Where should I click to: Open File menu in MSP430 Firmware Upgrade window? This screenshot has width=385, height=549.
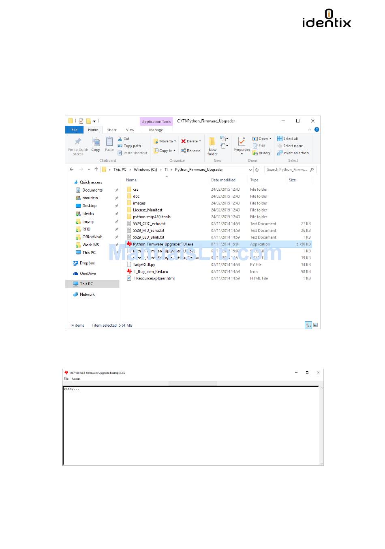[x=66, y=379]
